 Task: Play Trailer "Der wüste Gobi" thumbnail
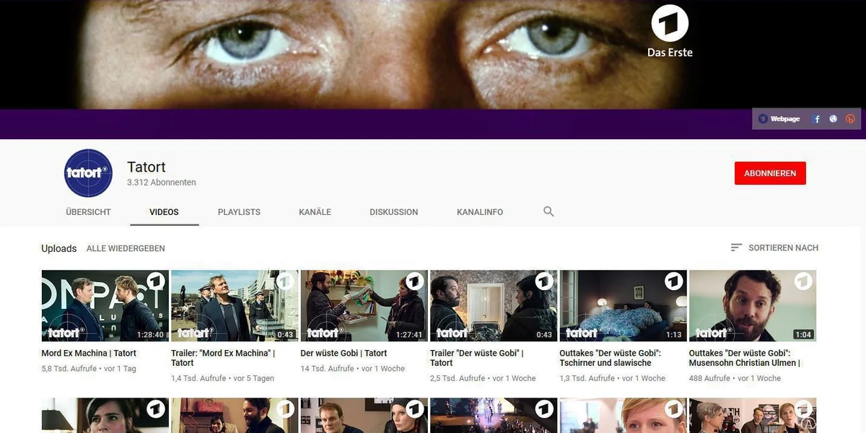pos(493,306)
